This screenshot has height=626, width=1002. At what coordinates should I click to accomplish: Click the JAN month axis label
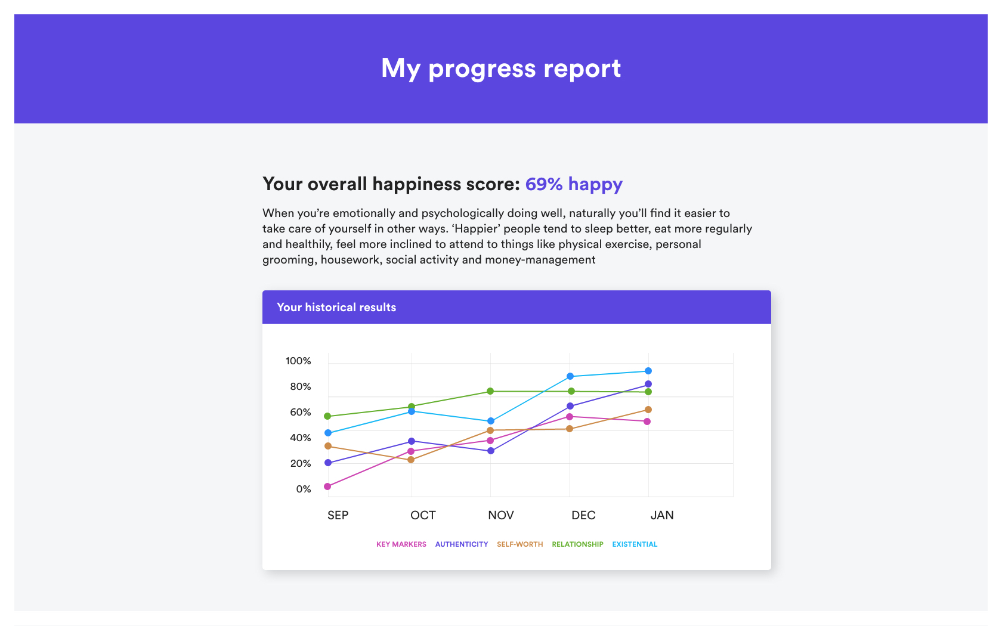[662, 515]
